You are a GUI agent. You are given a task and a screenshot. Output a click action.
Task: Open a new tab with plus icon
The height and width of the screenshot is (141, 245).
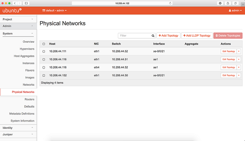coord(243,4)
